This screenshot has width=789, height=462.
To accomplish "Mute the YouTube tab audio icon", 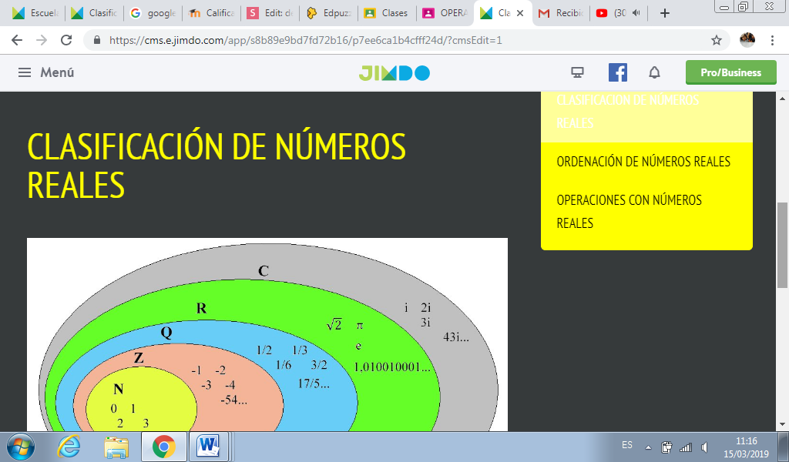I will coord(636,13).
